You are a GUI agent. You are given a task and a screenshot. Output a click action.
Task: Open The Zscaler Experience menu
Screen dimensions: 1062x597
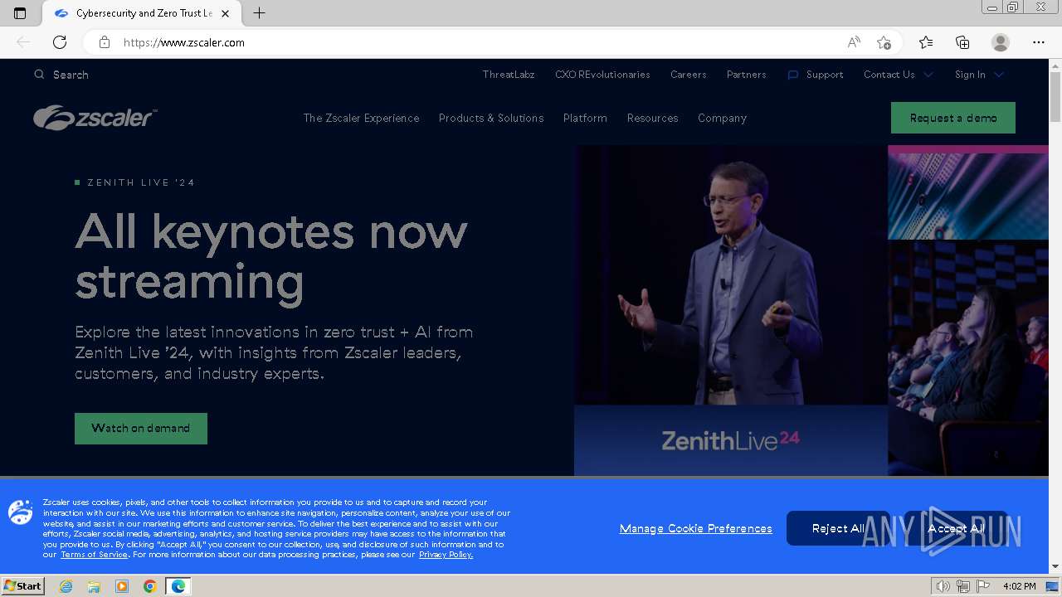coord(361,118)
